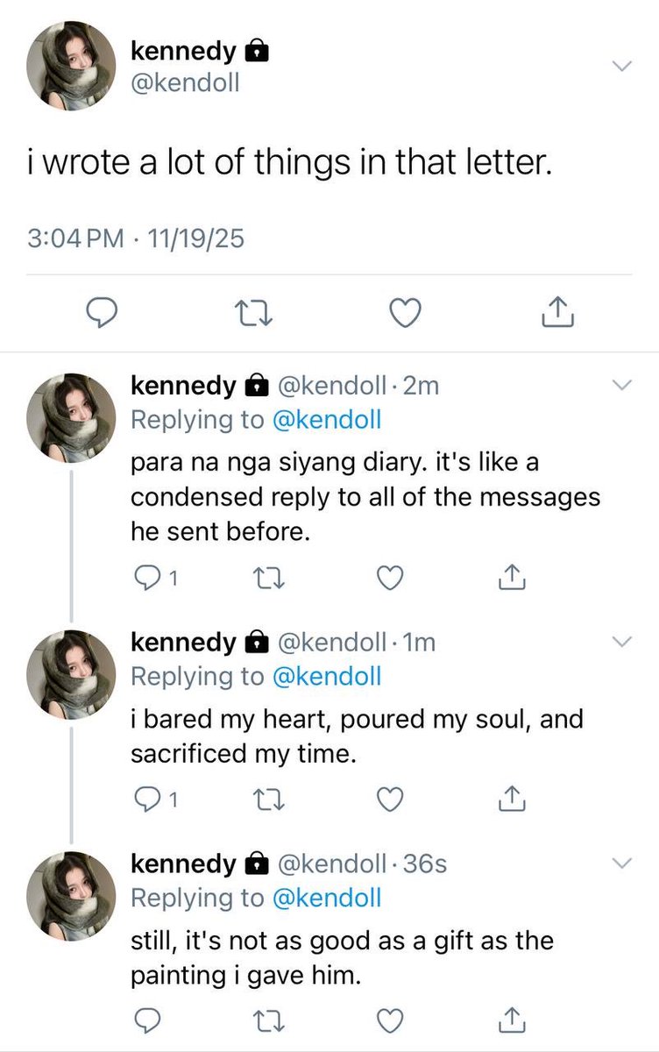
Task: Share the 'condensed reply' tweet
Action: point(512,577)
